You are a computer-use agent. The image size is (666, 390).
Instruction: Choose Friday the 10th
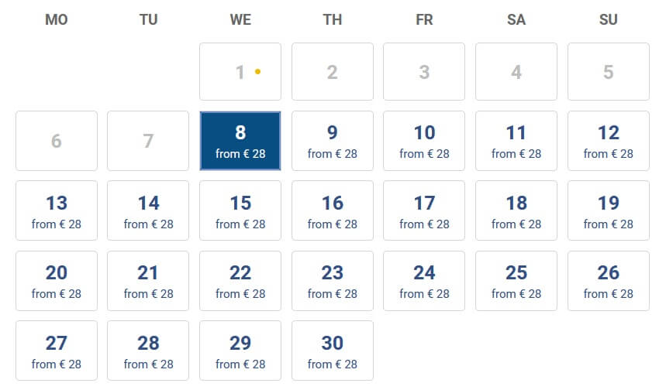[x=424, y=141]
